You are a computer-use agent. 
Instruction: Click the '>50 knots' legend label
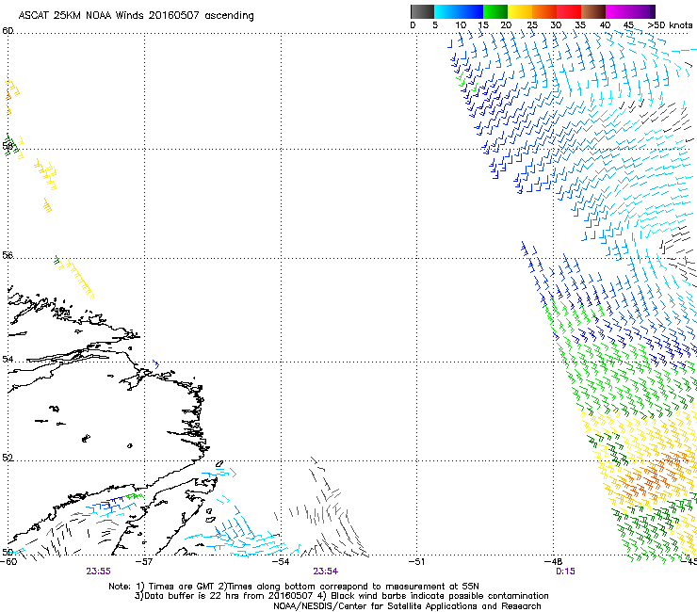pos(670,25)
